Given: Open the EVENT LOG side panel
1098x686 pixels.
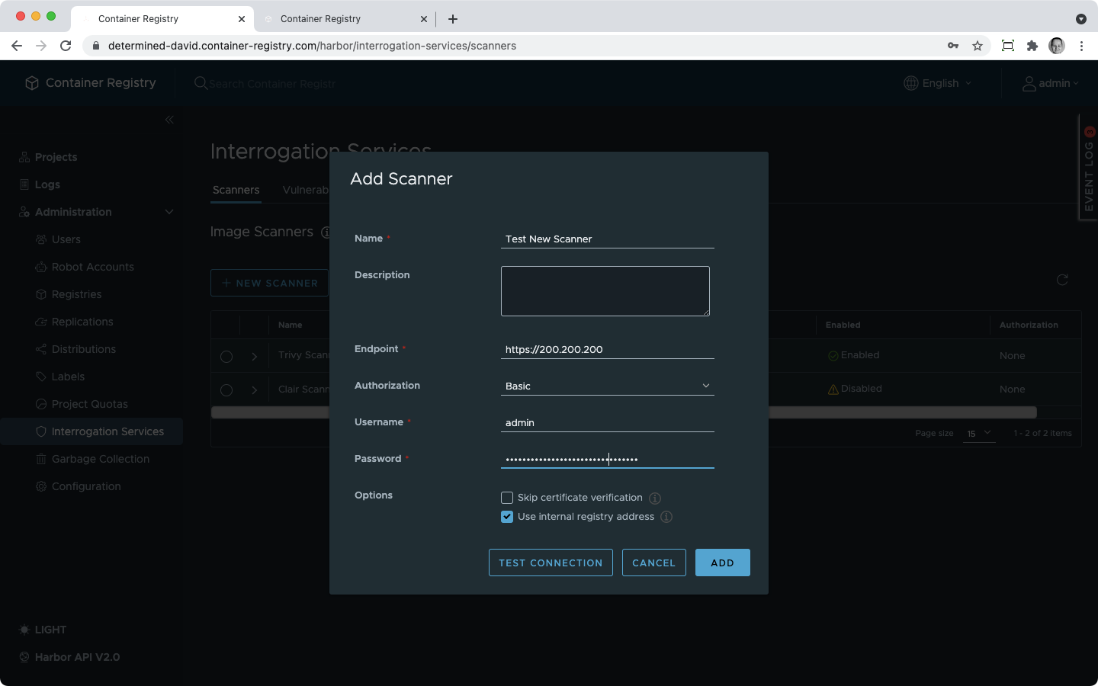Looking at the screenshot, I should tap(1088, 168).
